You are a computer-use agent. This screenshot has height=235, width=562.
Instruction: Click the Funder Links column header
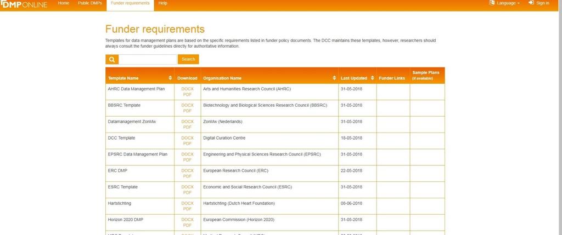(x=393, y=76)
